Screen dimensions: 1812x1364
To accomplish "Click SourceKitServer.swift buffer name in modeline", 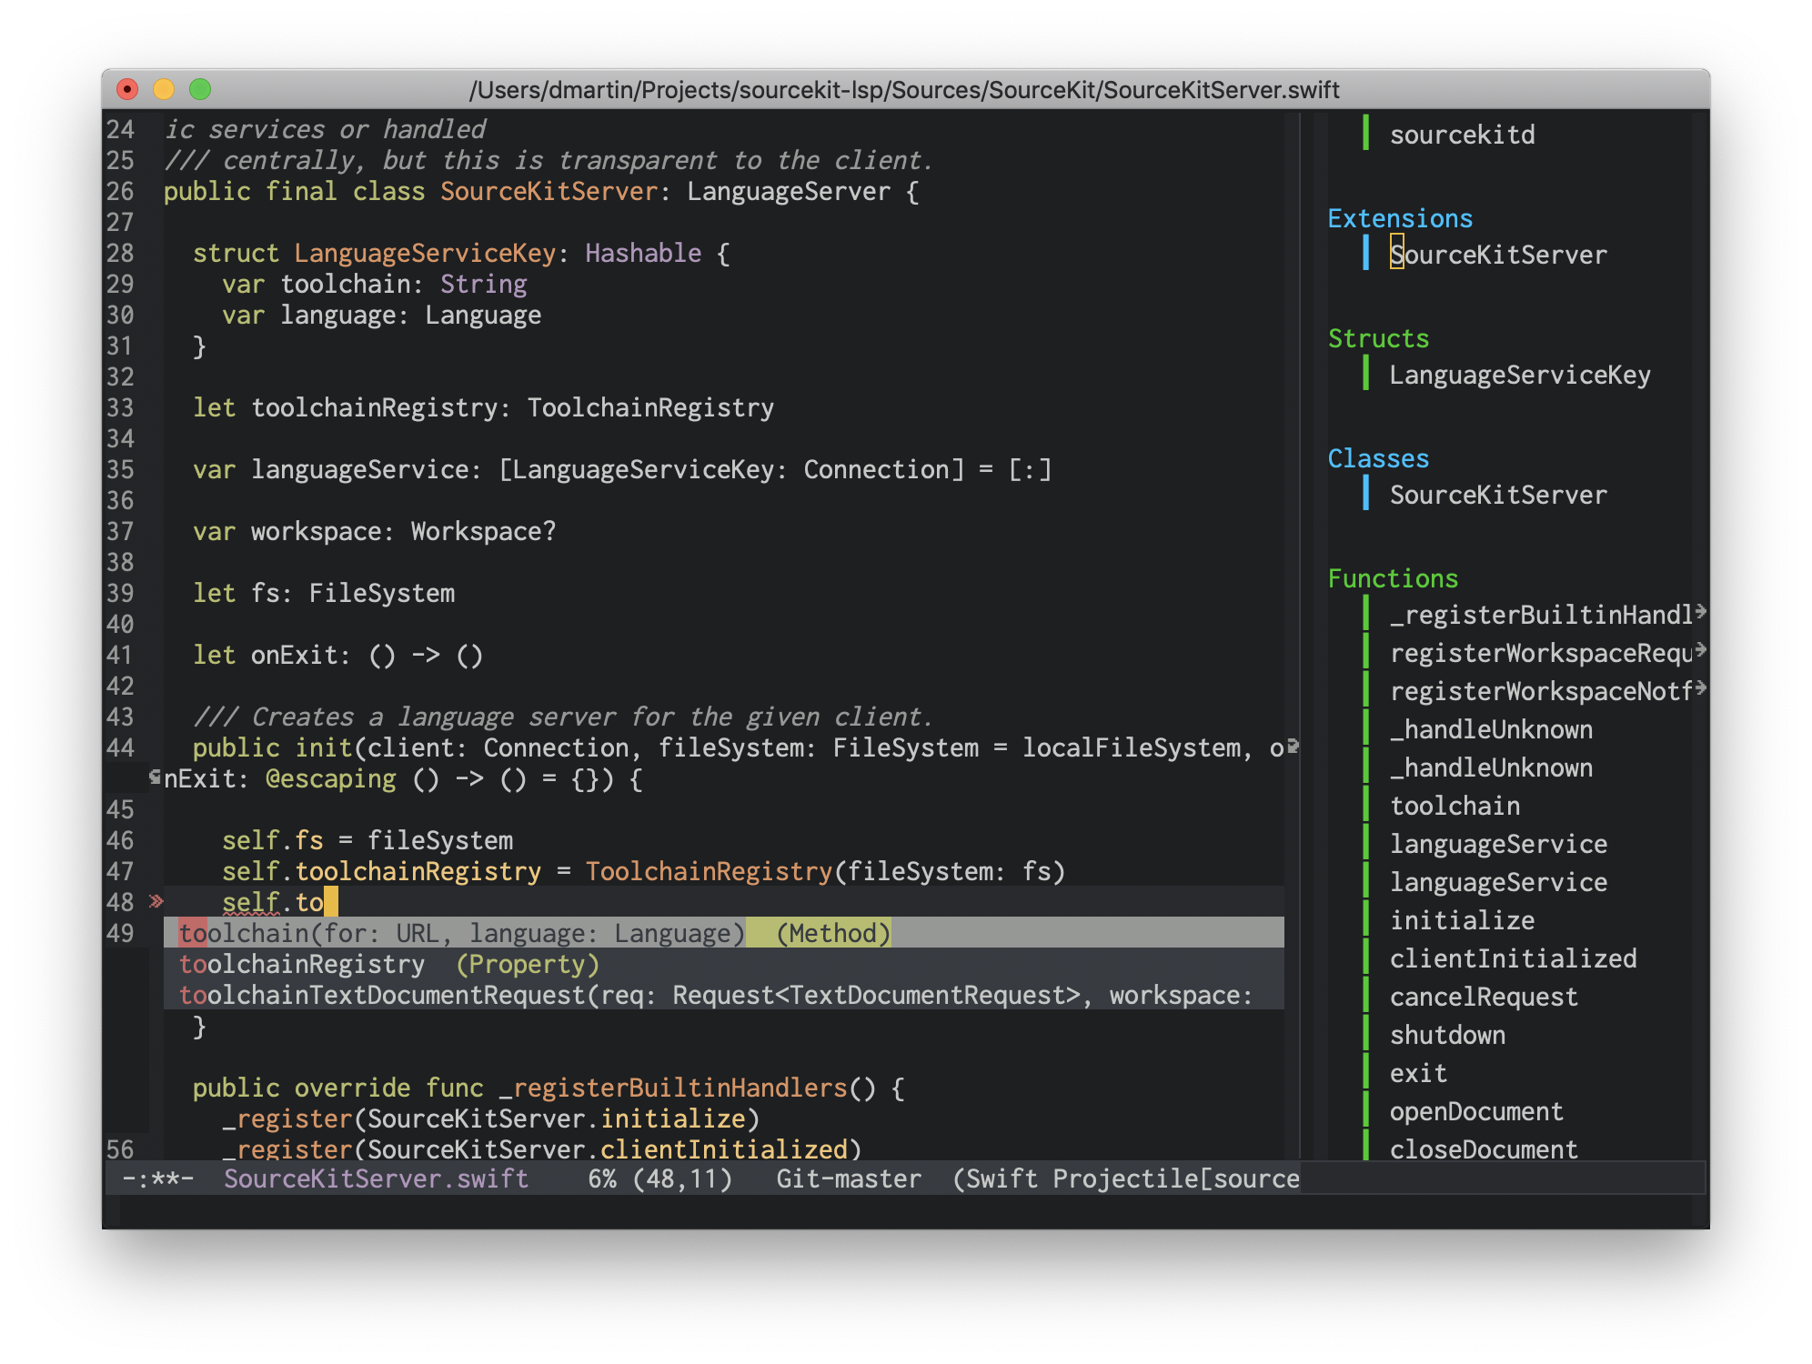I will 376,1178.
